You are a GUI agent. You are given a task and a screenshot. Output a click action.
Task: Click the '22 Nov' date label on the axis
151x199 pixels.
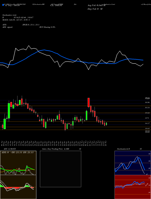(x=106, y=143)
